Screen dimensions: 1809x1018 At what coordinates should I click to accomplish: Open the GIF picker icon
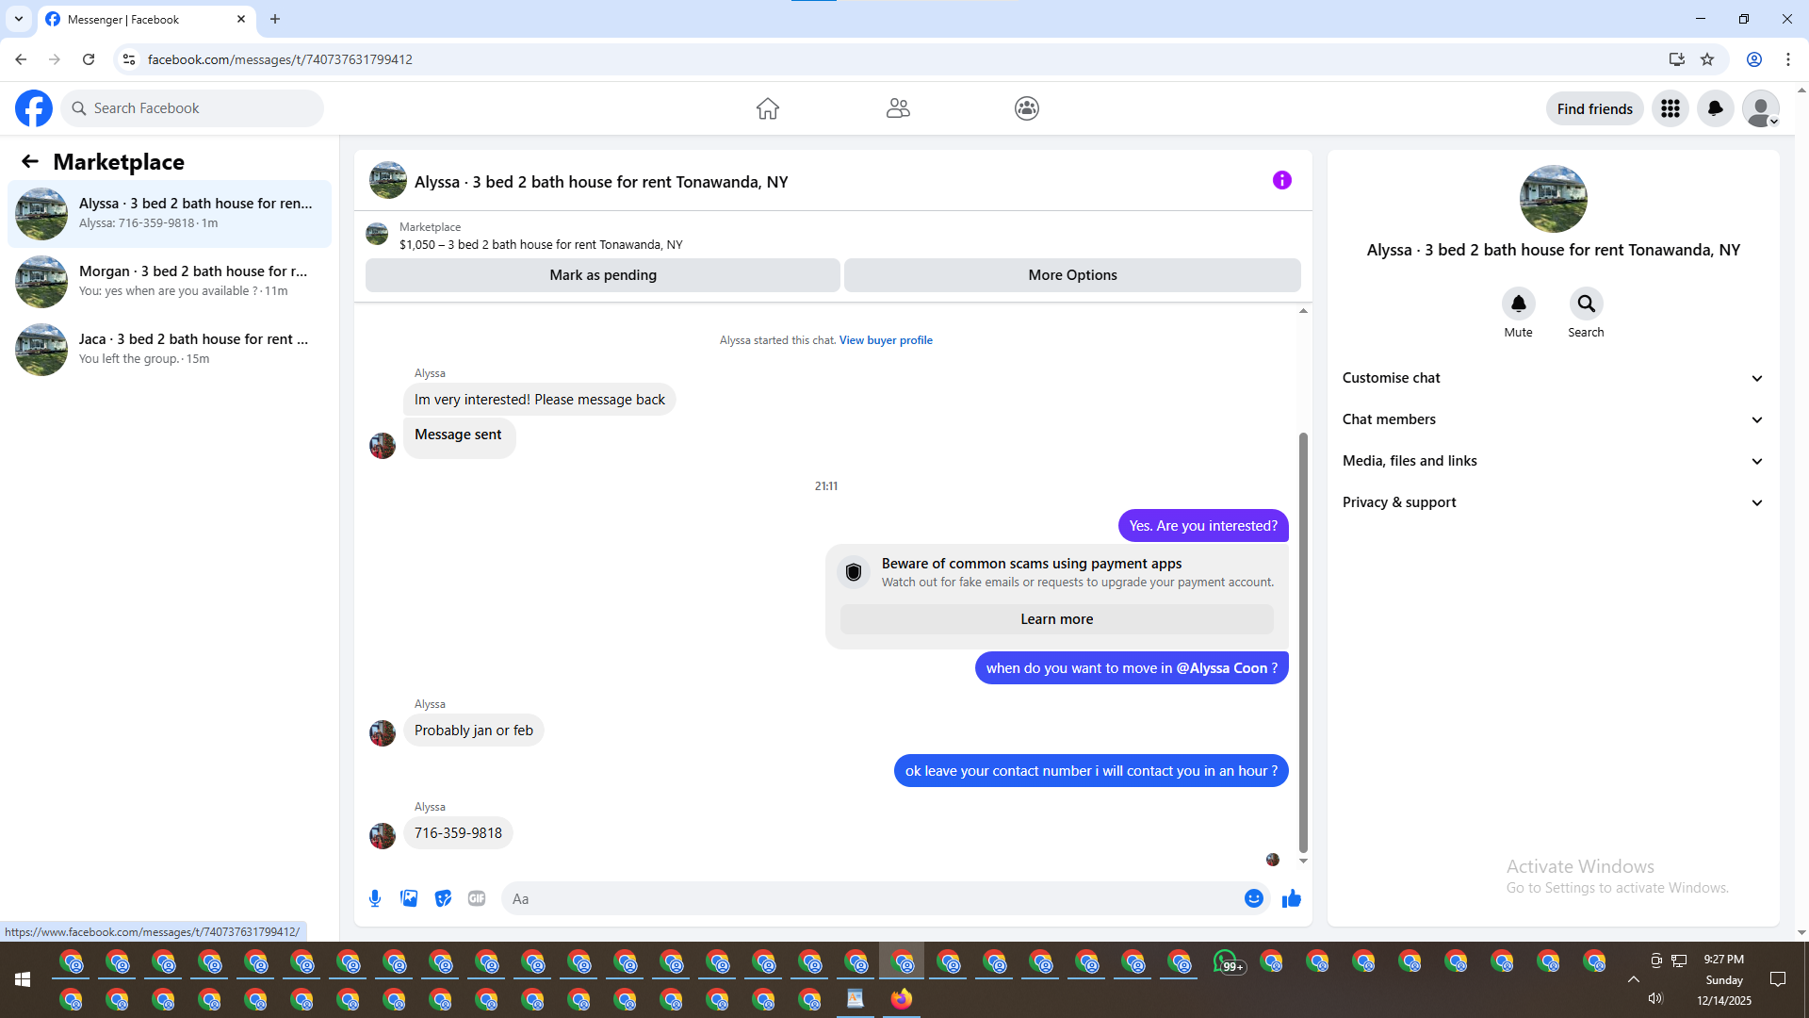click(477, 898)
